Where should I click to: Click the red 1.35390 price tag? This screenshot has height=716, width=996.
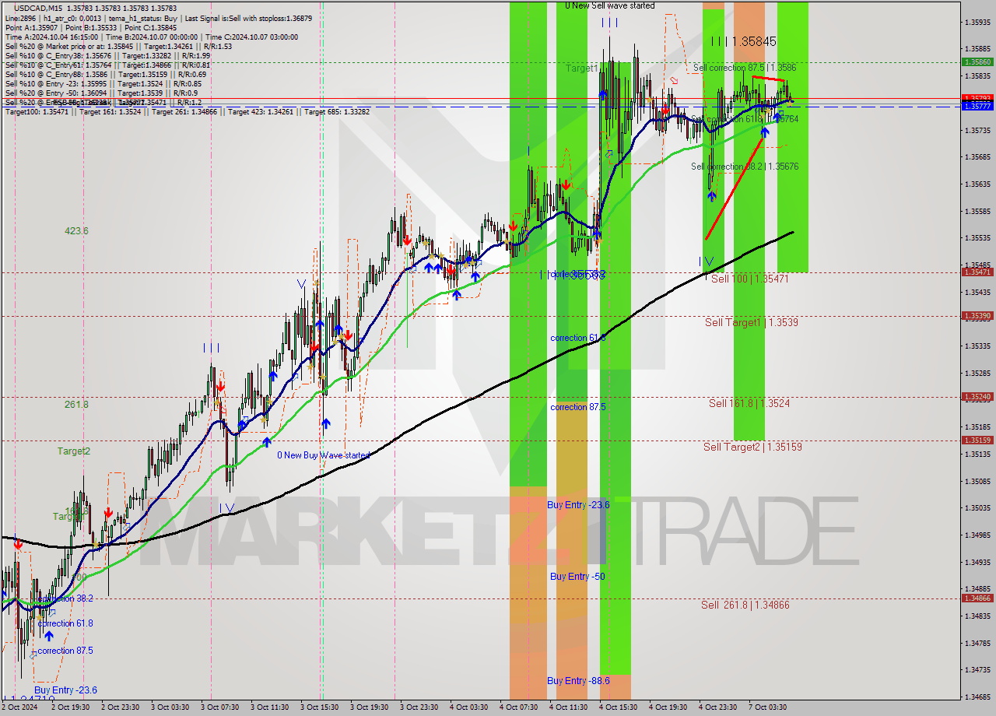coord(977,316)
